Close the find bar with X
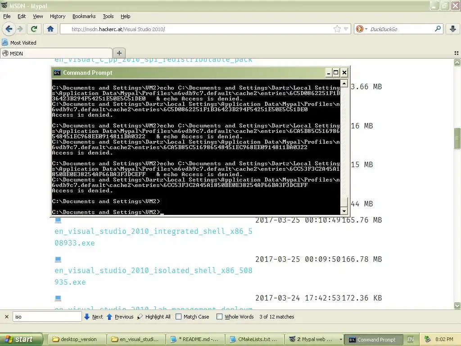 [6, 317]
